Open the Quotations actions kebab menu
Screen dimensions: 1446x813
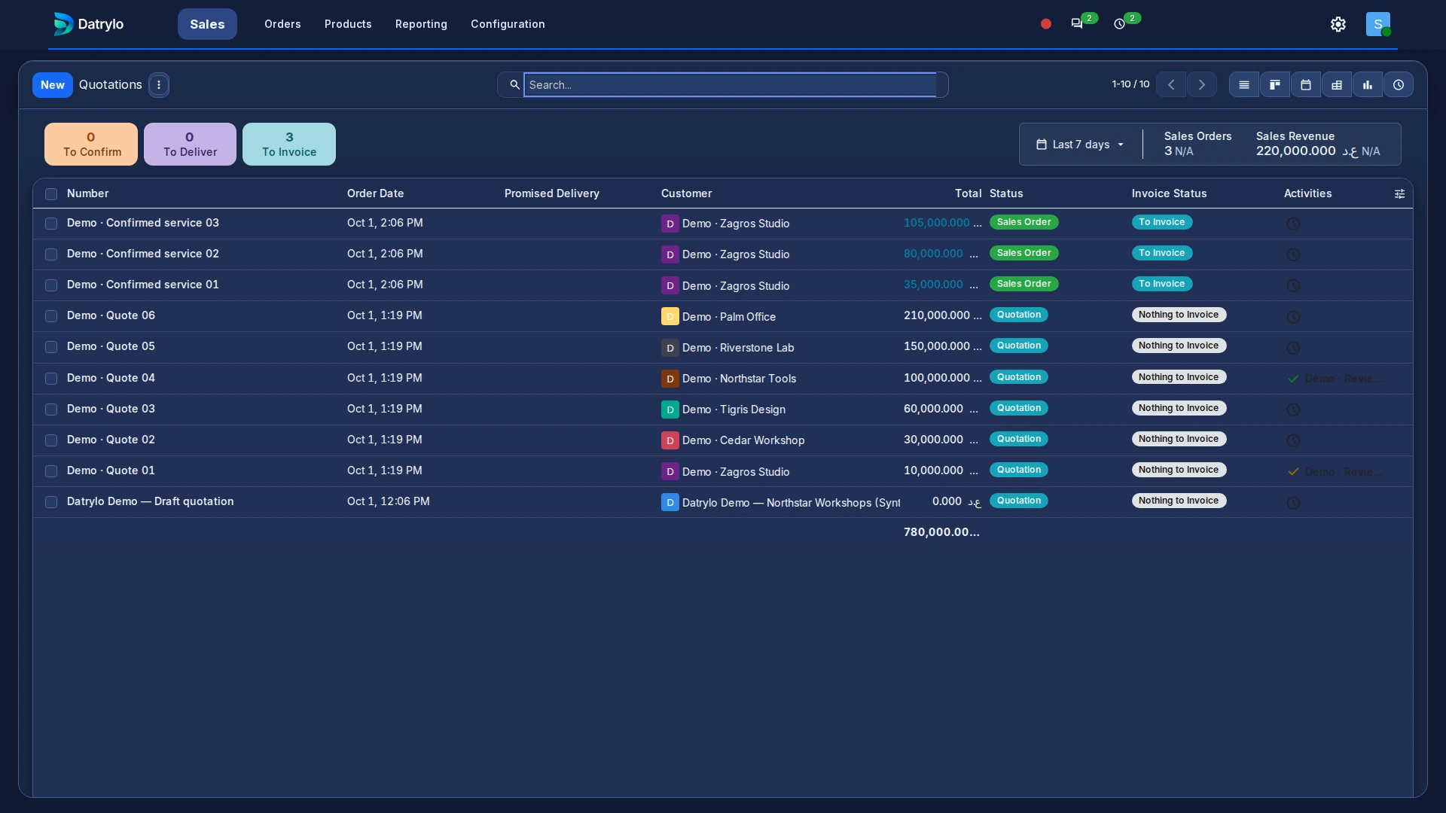(x=159, y=85)
